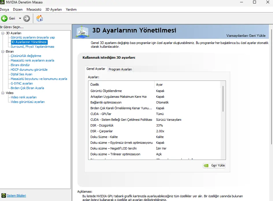273x201 pixels.
Task: Open Surround, PhysX Yapılandırması
Action: pyautogui.click(x=32, y=47)
